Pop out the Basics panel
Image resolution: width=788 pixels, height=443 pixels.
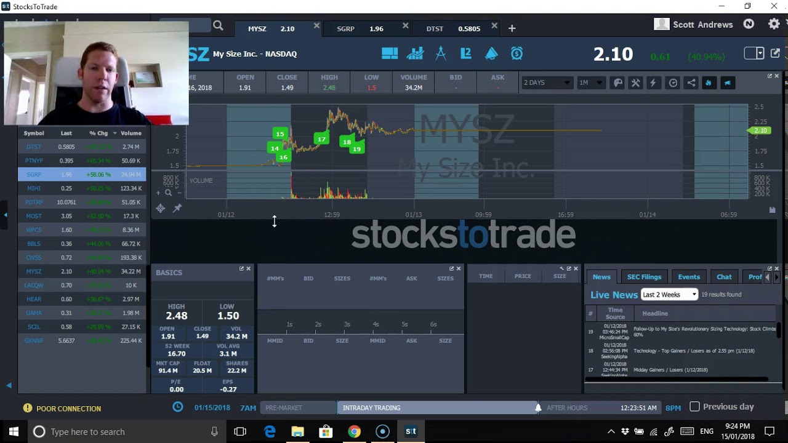(241, 268)
